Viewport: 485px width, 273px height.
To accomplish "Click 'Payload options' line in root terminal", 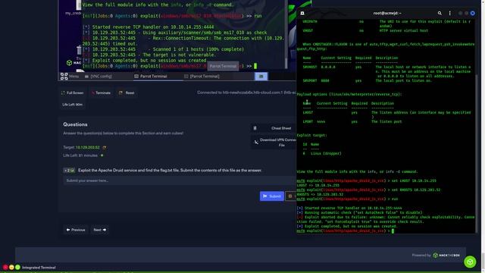I will [x=349, y=94].
